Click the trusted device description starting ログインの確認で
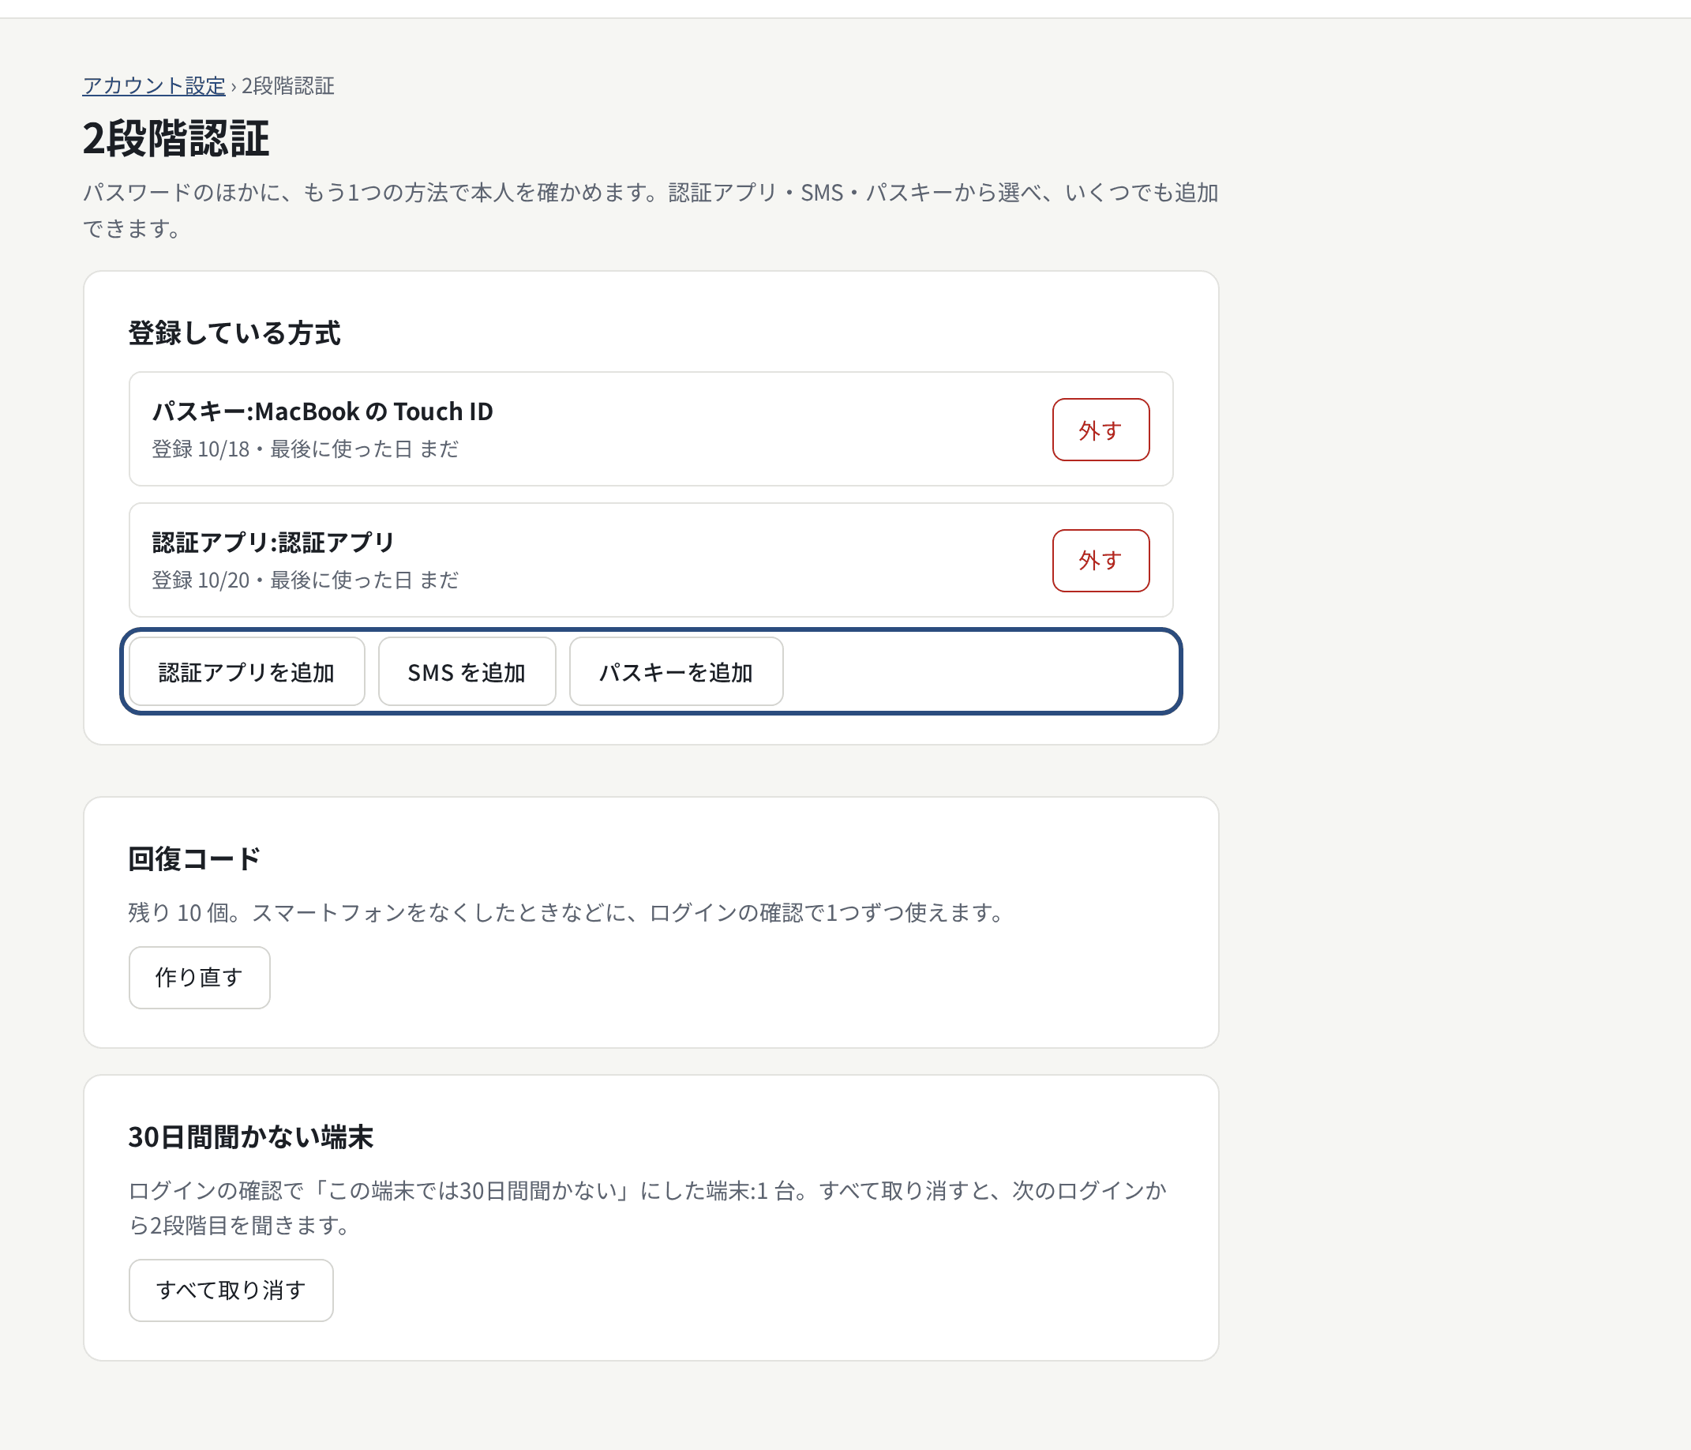This screenshot has height=1450, width=1691. [648, 1208]
